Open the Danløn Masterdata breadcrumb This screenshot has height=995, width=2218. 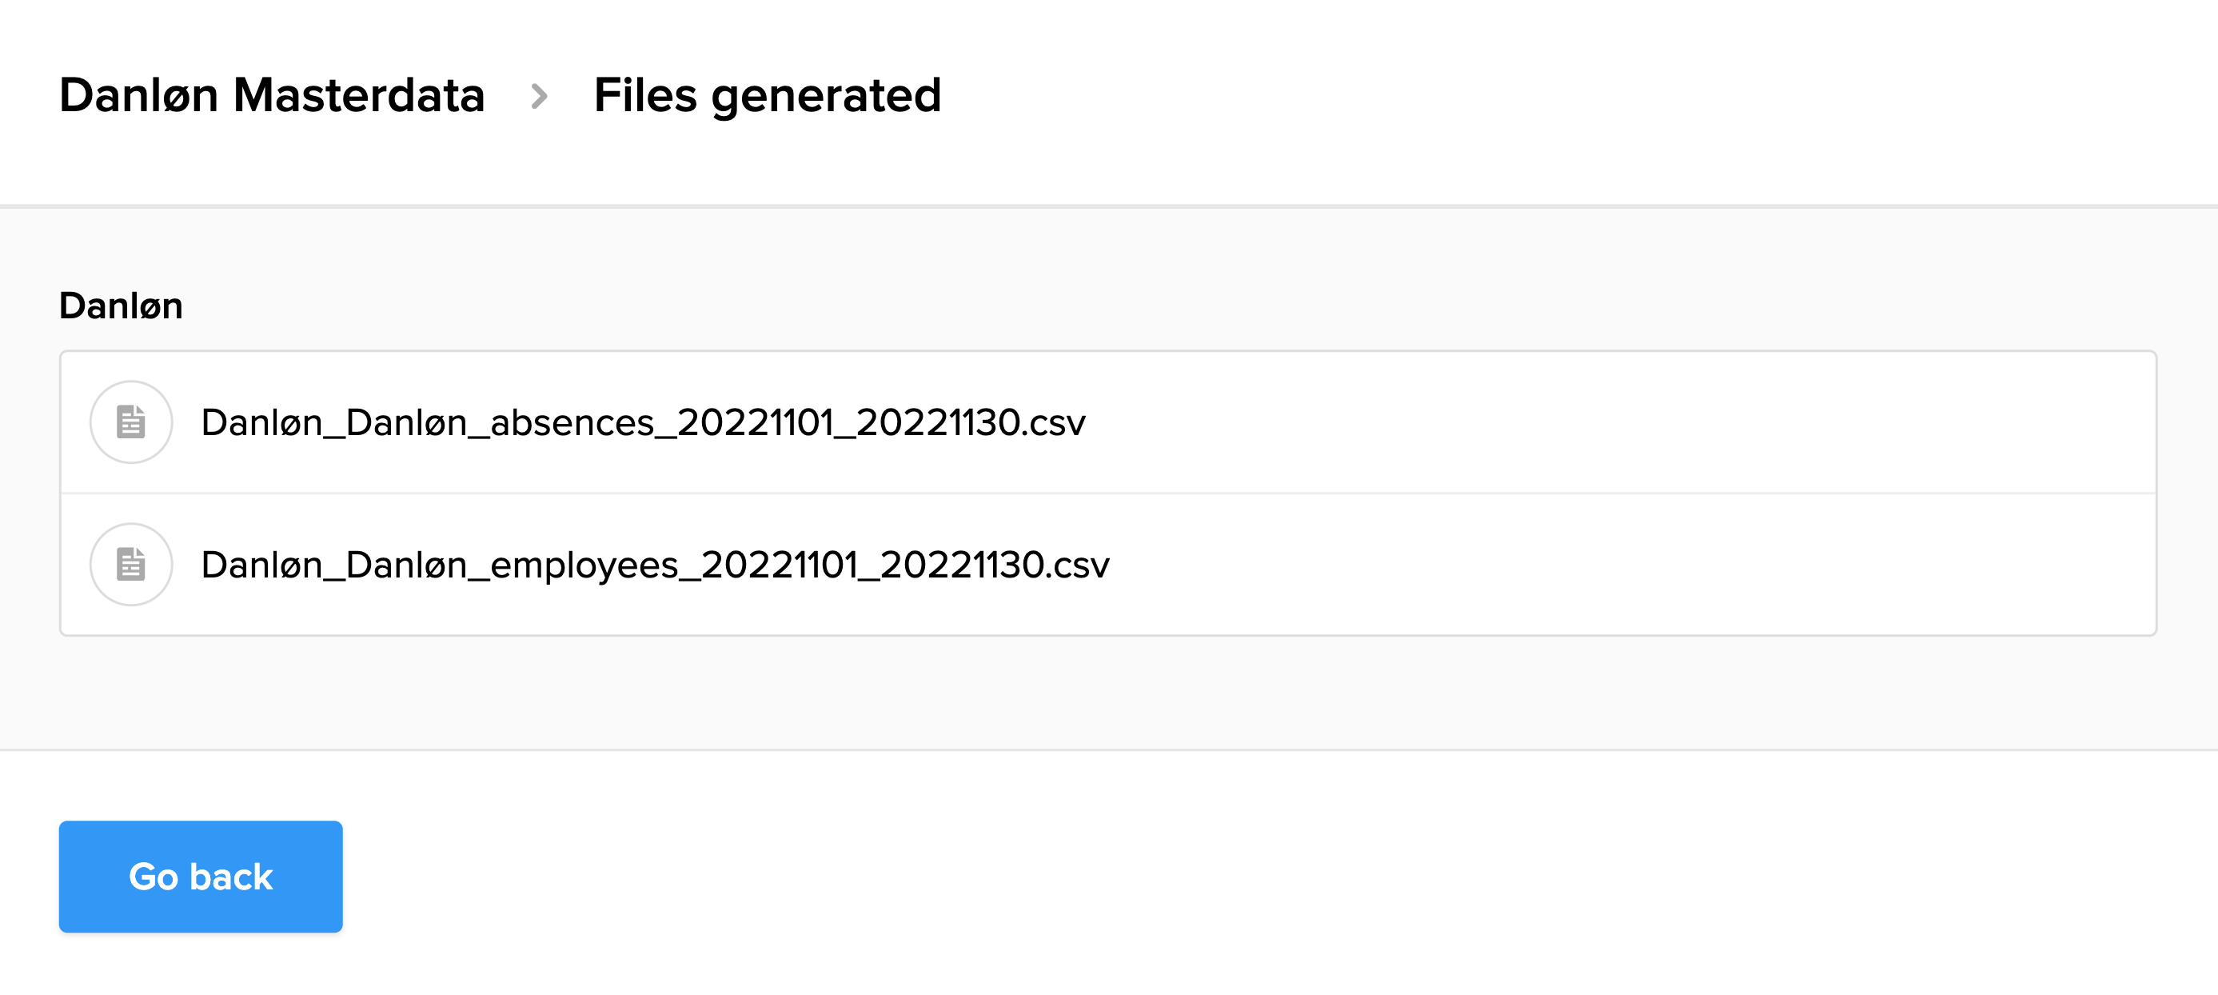click(271, 94)
